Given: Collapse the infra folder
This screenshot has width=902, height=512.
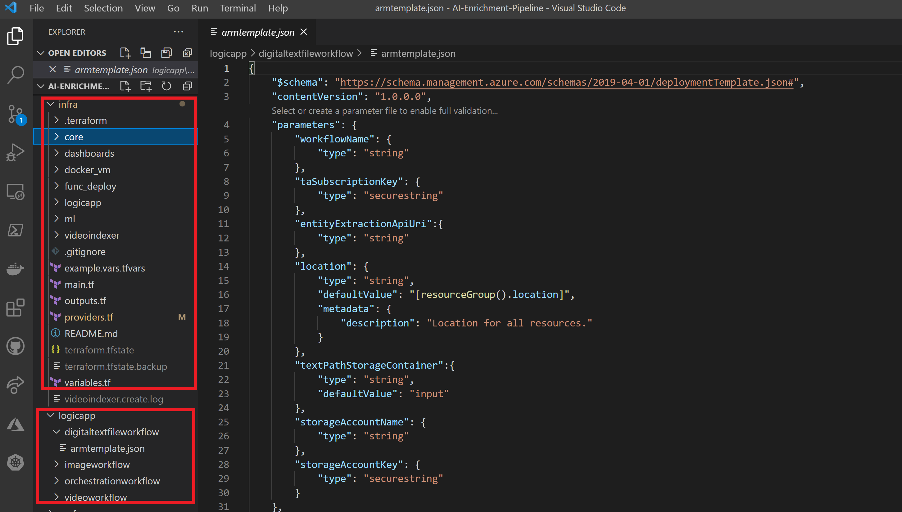Looking at the screenshot, I should pos(50,104).
